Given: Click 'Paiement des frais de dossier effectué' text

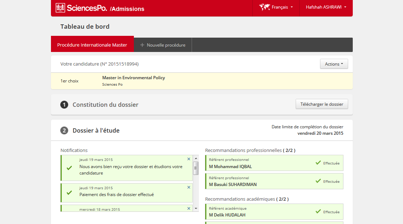Looking at the screenshot, I should [x=117, y=195].
